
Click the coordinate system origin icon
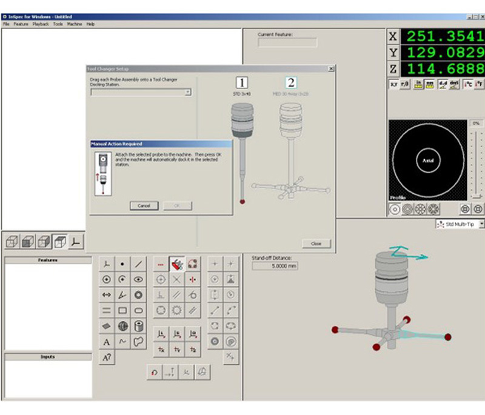click(107, 264)
